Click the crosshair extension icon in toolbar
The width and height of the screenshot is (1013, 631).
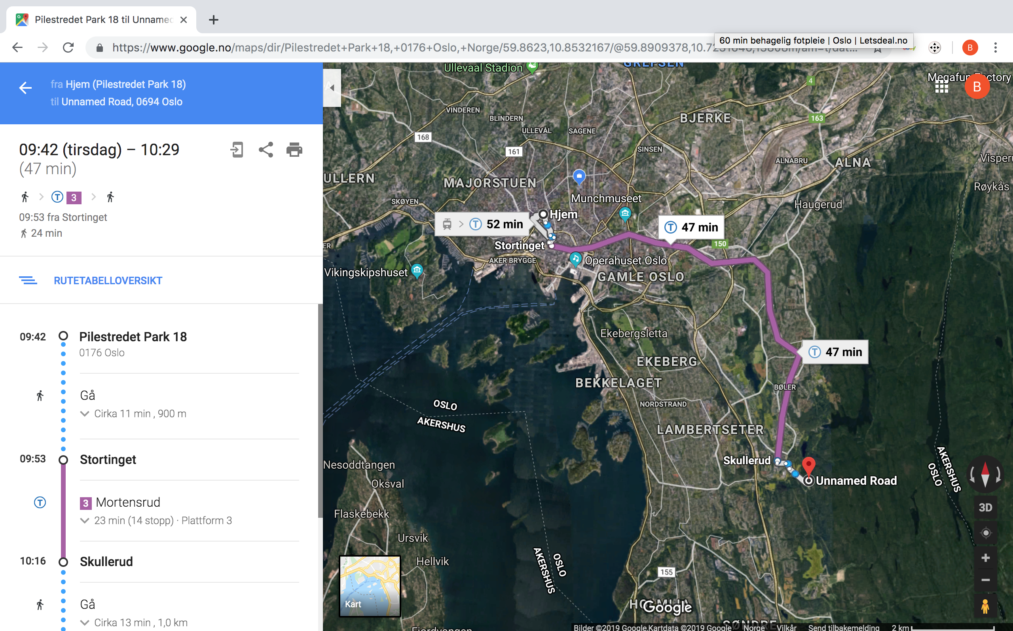pos(935,48)
